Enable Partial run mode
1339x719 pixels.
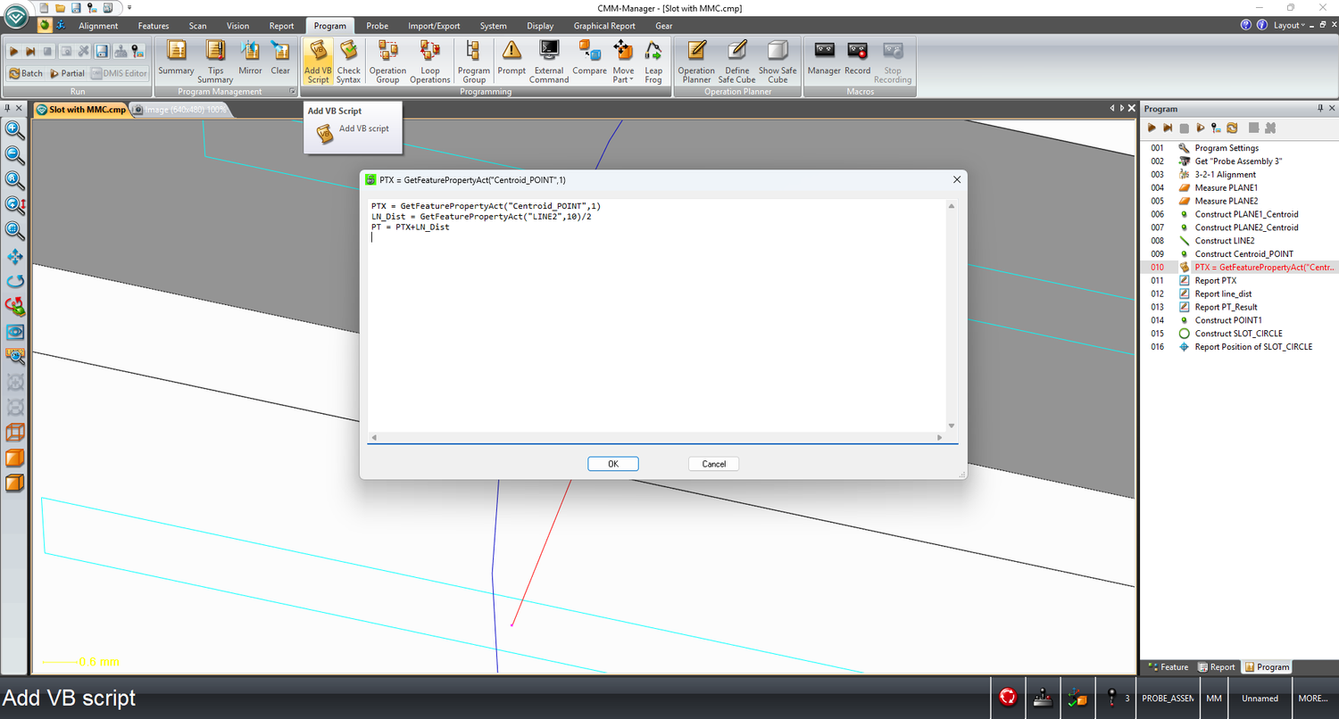coord(67,73)
